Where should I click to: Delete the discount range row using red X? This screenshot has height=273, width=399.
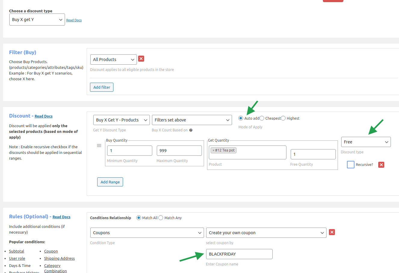click(381, 165)
